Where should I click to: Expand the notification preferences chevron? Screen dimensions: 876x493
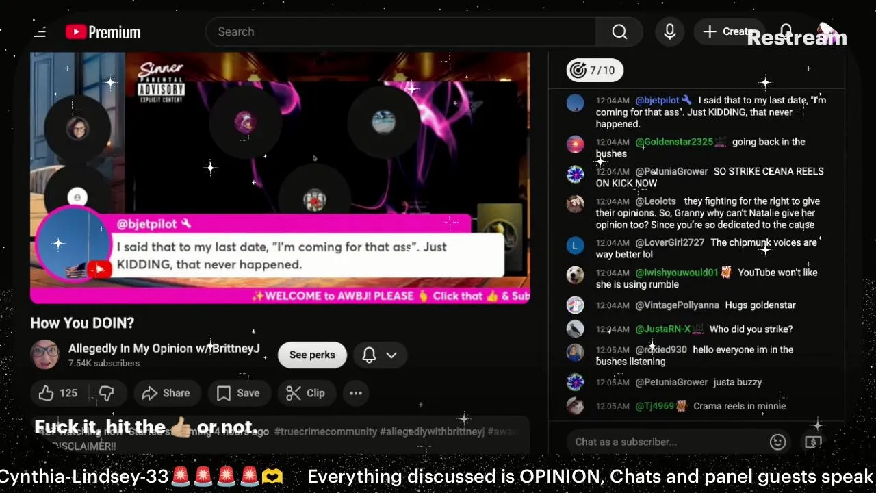pyautogui.click(x=391, y=355)
